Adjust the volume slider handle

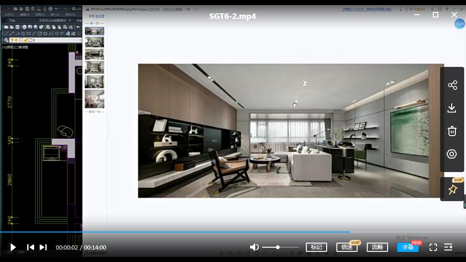[278, 247]
